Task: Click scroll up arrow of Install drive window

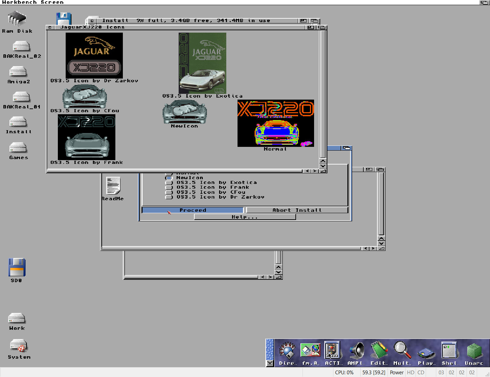Action: (381, 238)
